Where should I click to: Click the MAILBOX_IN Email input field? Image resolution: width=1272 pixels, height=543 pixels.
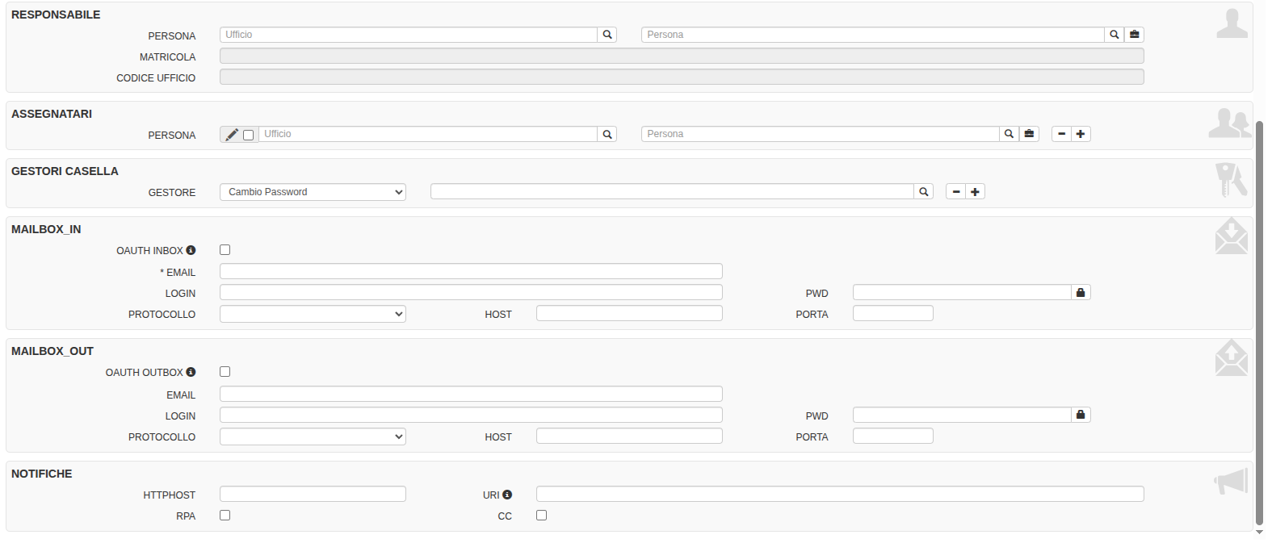pyautogui.click(x=471, y=272)
